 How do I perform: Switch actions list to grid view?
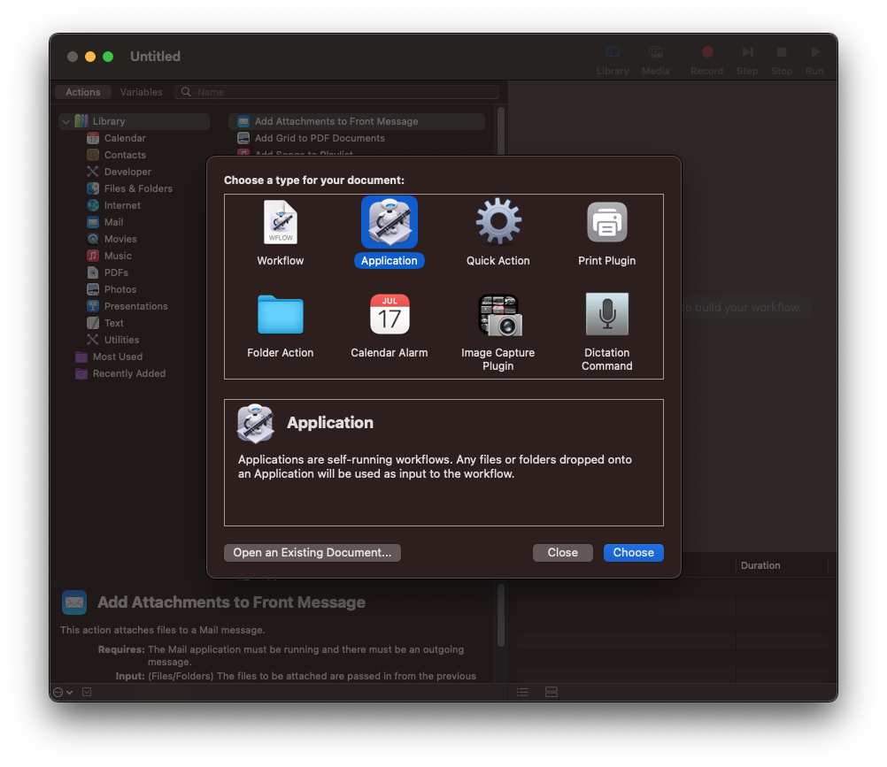pyautogui.click(x=551, y=692)
